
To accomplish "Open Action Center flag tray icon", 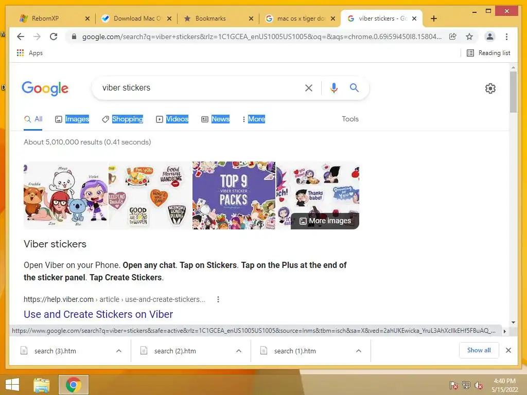I will (x=454, y=385).
